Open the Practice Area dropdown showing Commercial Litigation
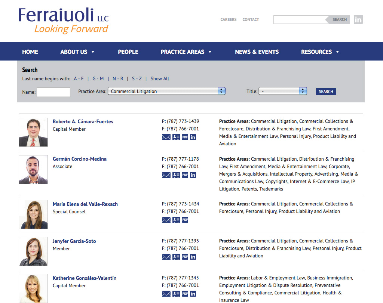This screenshot has height=303, width=383. tap(166, 91)
